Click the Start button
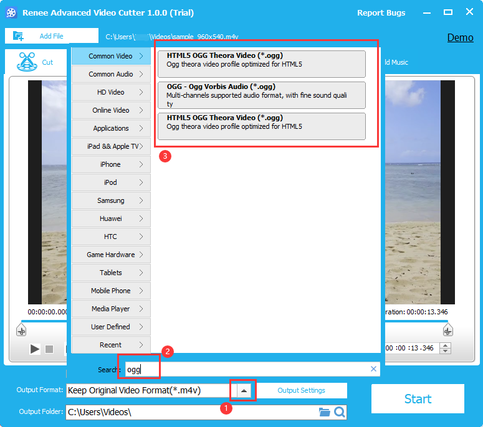 coord(418,399)
